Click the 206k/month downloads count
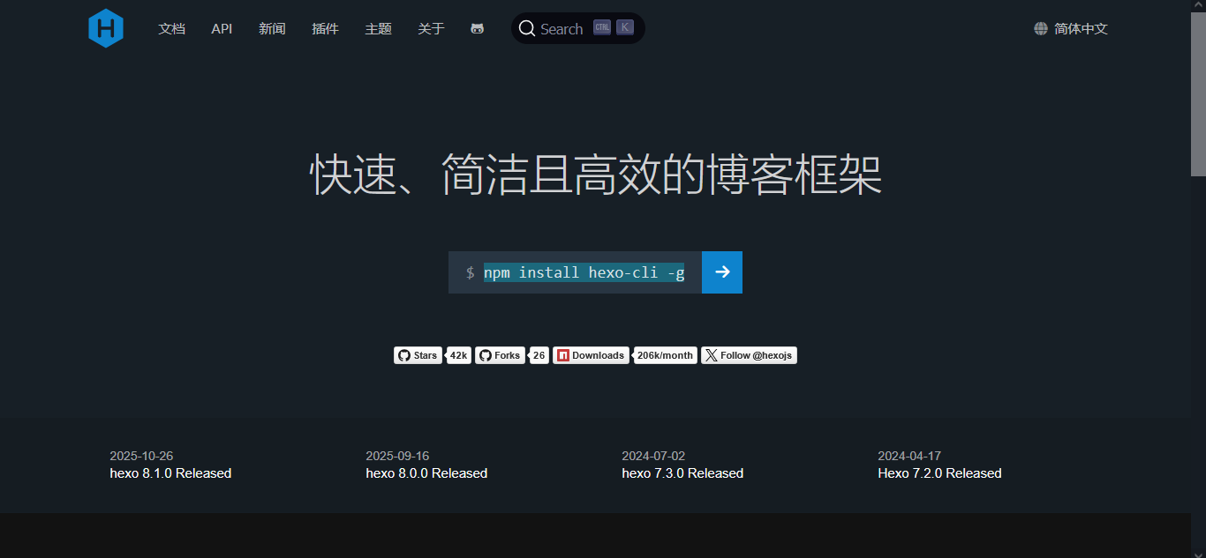The width and height of the screenshot is (1206, 558). 665,355
